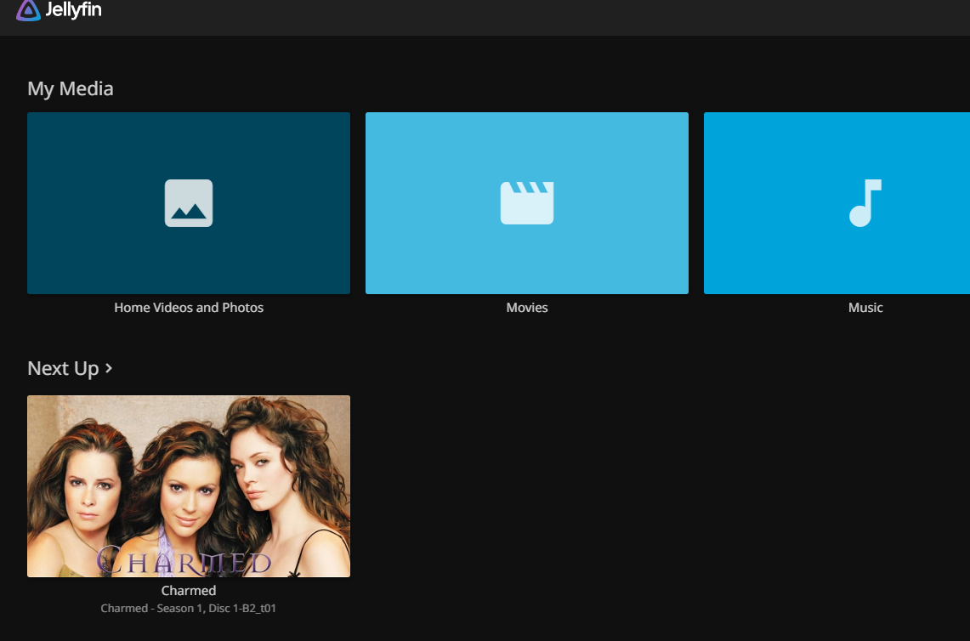Open the light blue Movies library card
The width and height of the screenshot is (970, 641).
527,203
